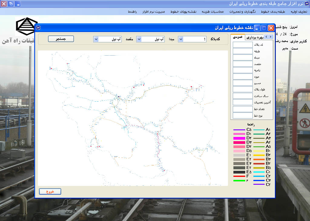Click the مبداء field in the عمومی tab
This screenshot has height=221, width=310.
pos(242,57)
